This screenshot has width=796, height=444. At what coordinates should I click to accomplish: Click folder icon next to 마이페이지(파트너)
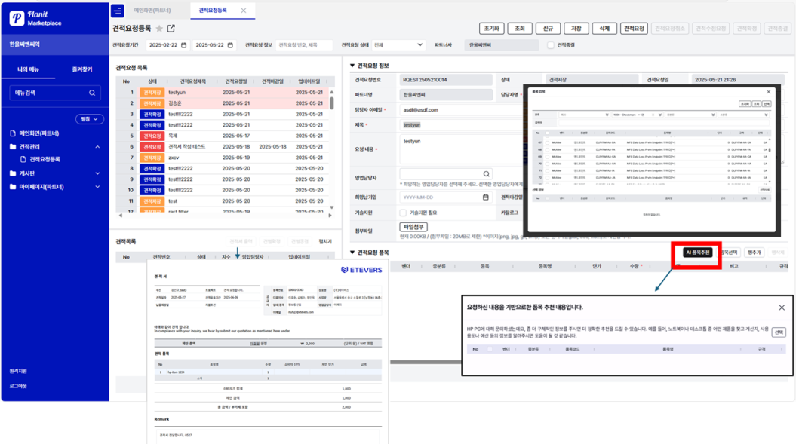13,187
